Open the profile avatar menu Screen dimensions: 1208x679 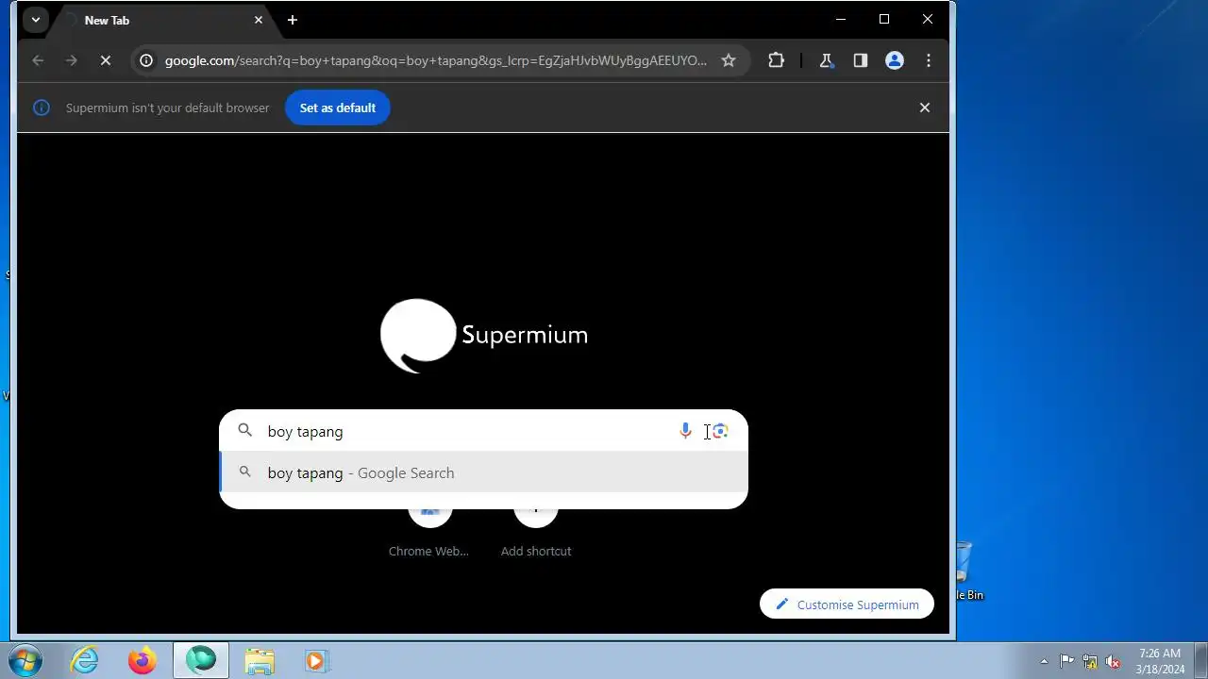click(x=895, y=60)
